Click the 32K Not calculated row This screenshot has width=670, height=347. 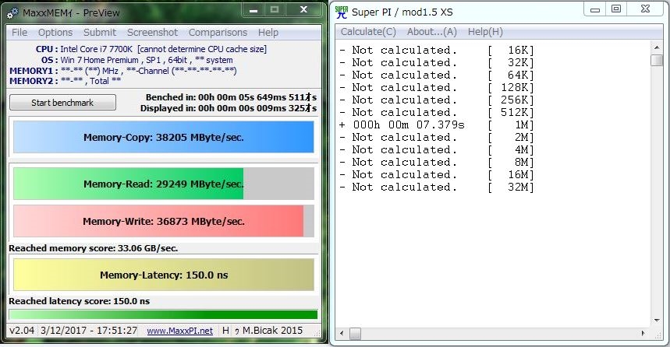[x=436, y=63]
